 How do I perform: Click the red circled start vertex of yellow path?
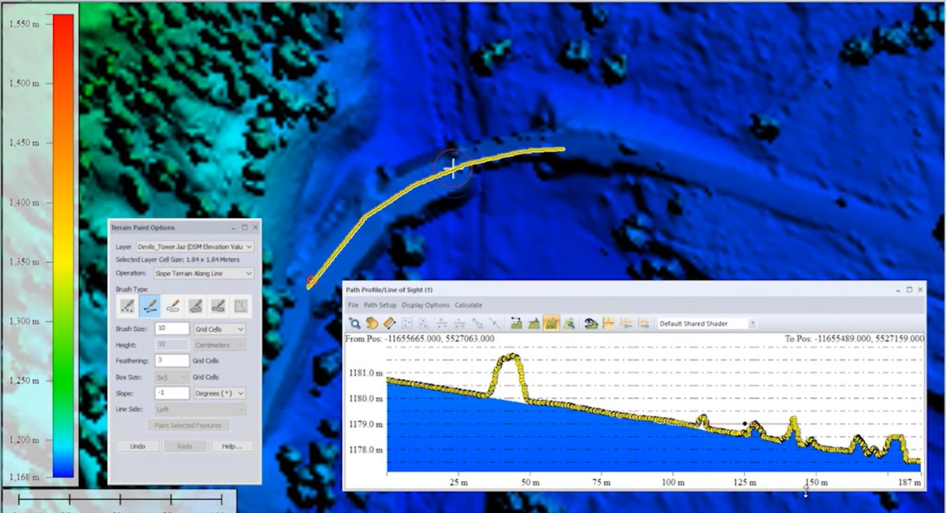[x=311, y=282]
